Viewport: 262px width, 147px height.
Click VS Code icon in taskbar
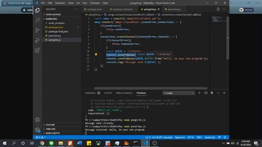[x=145, y=143]
